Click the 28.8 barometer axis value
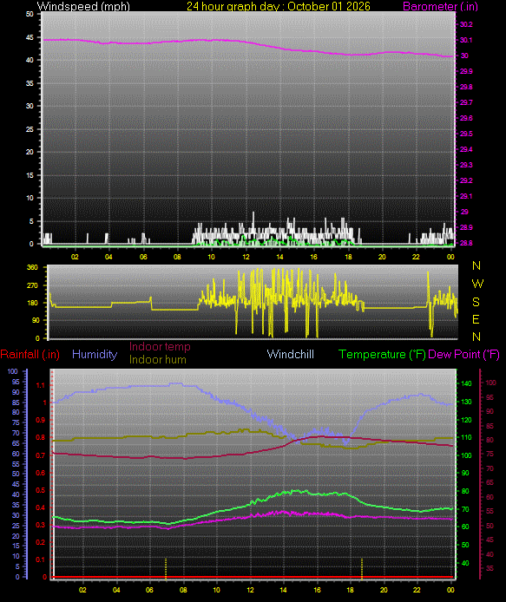Screen dimensions: 506x602 (466, 243)
